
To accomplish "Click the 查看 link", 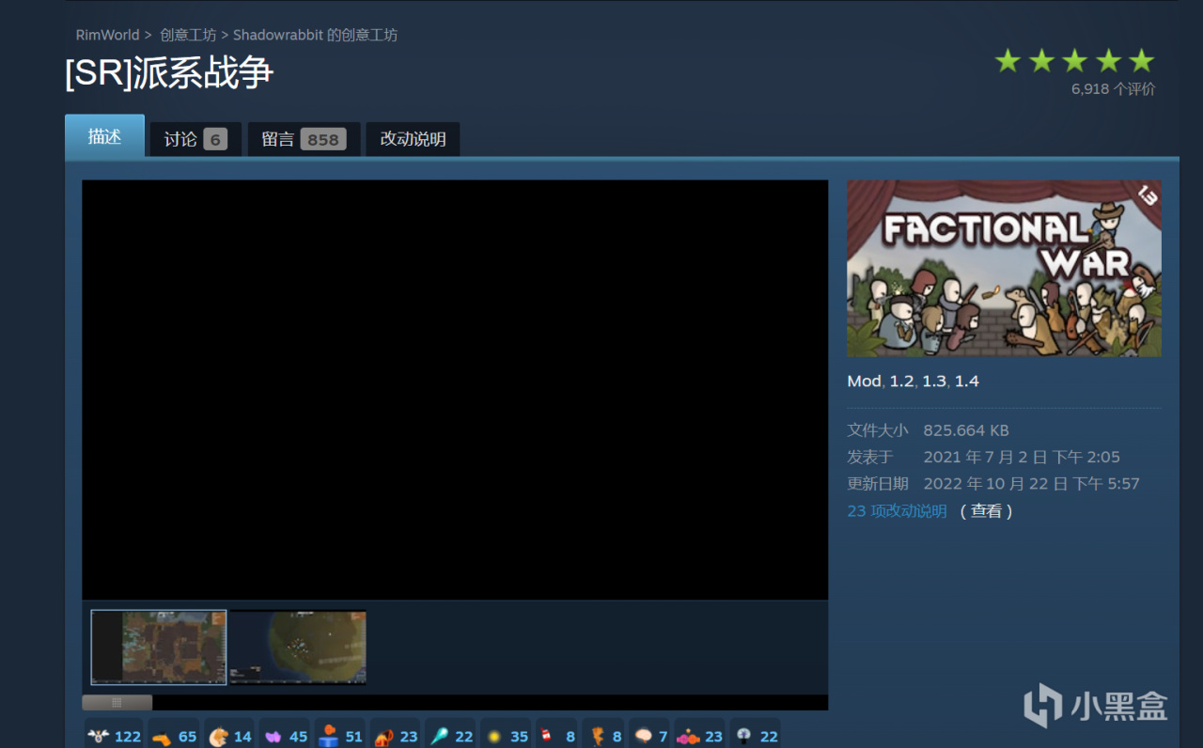I will coord(986,511).
